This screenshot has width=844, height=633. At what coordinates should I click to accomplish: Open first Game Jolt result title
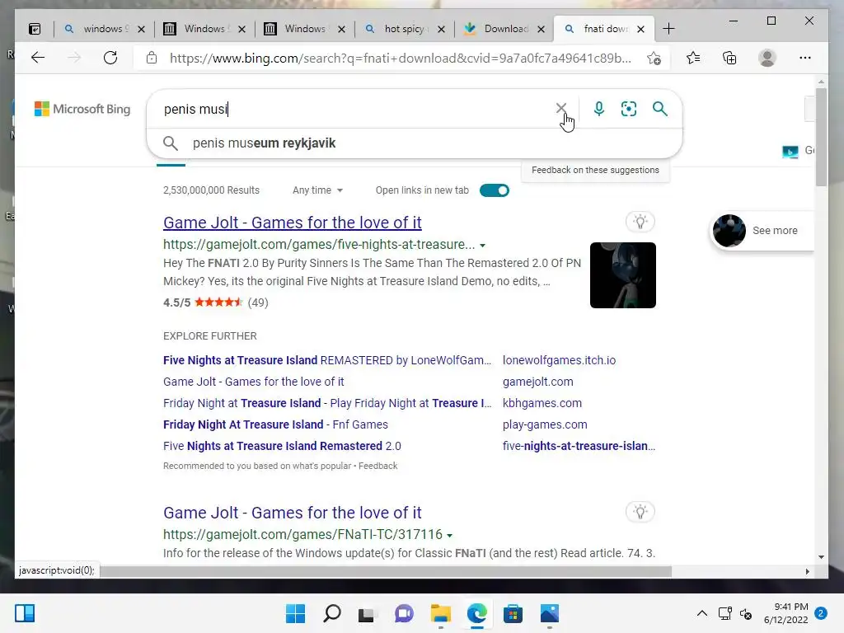point(293,223)
